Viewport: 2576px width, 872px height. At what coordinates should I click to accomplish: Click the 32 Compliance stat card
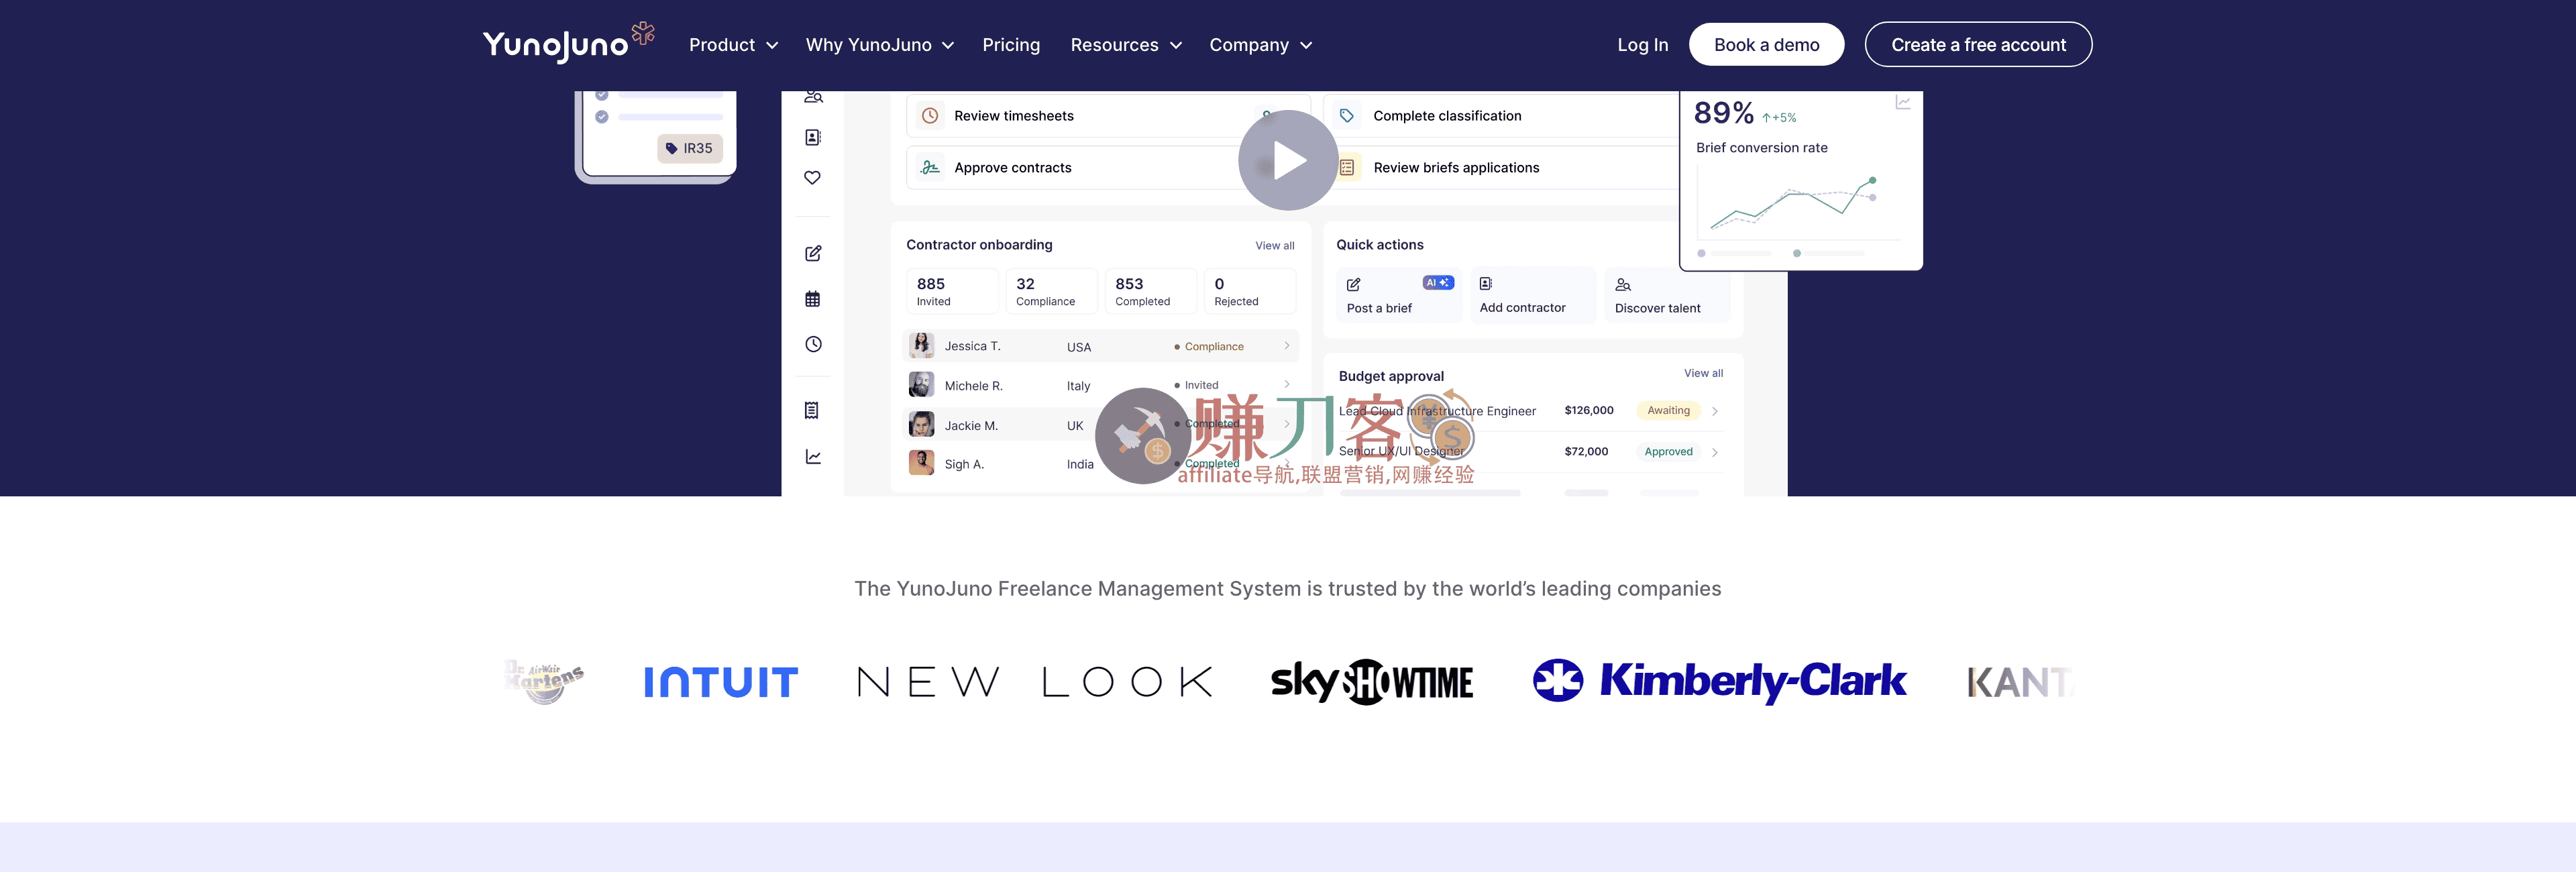coord(1051,291)
